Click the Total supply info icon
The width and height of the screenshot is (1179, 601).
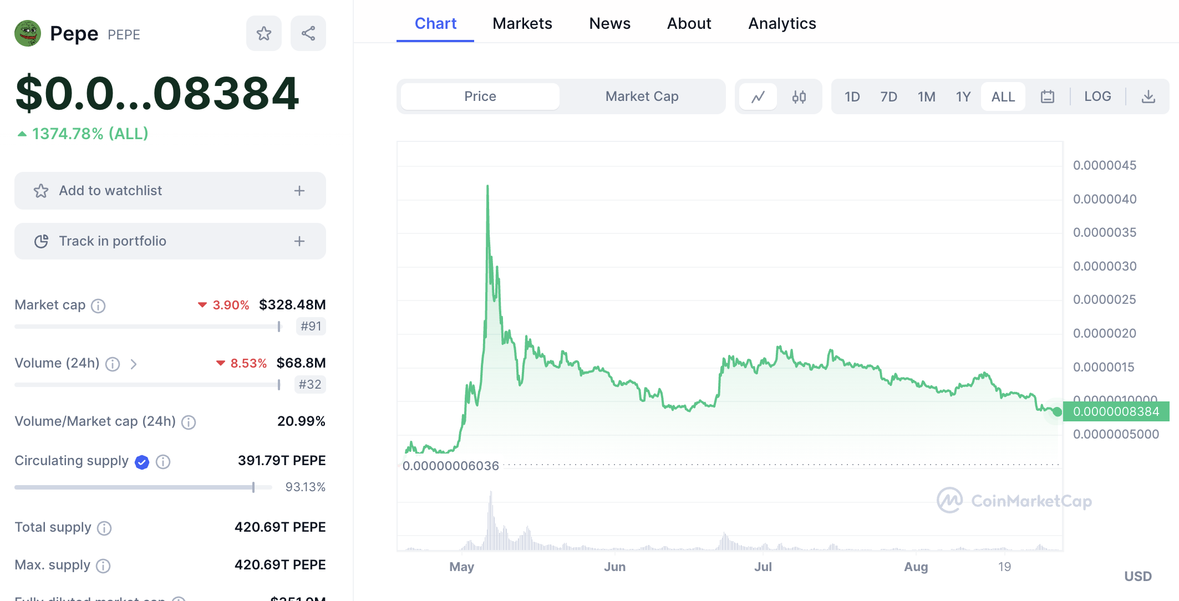coord(104,528)
